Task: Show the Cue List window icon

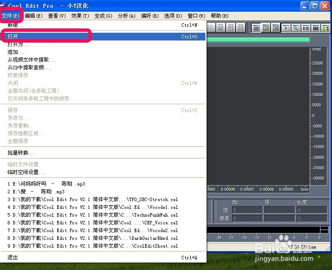Action: tap(266, 28)
